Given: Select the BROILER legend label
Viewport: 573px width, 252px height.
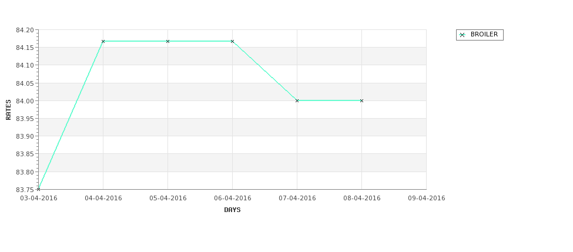Looking at the screenshot, I should click(484, 34).
